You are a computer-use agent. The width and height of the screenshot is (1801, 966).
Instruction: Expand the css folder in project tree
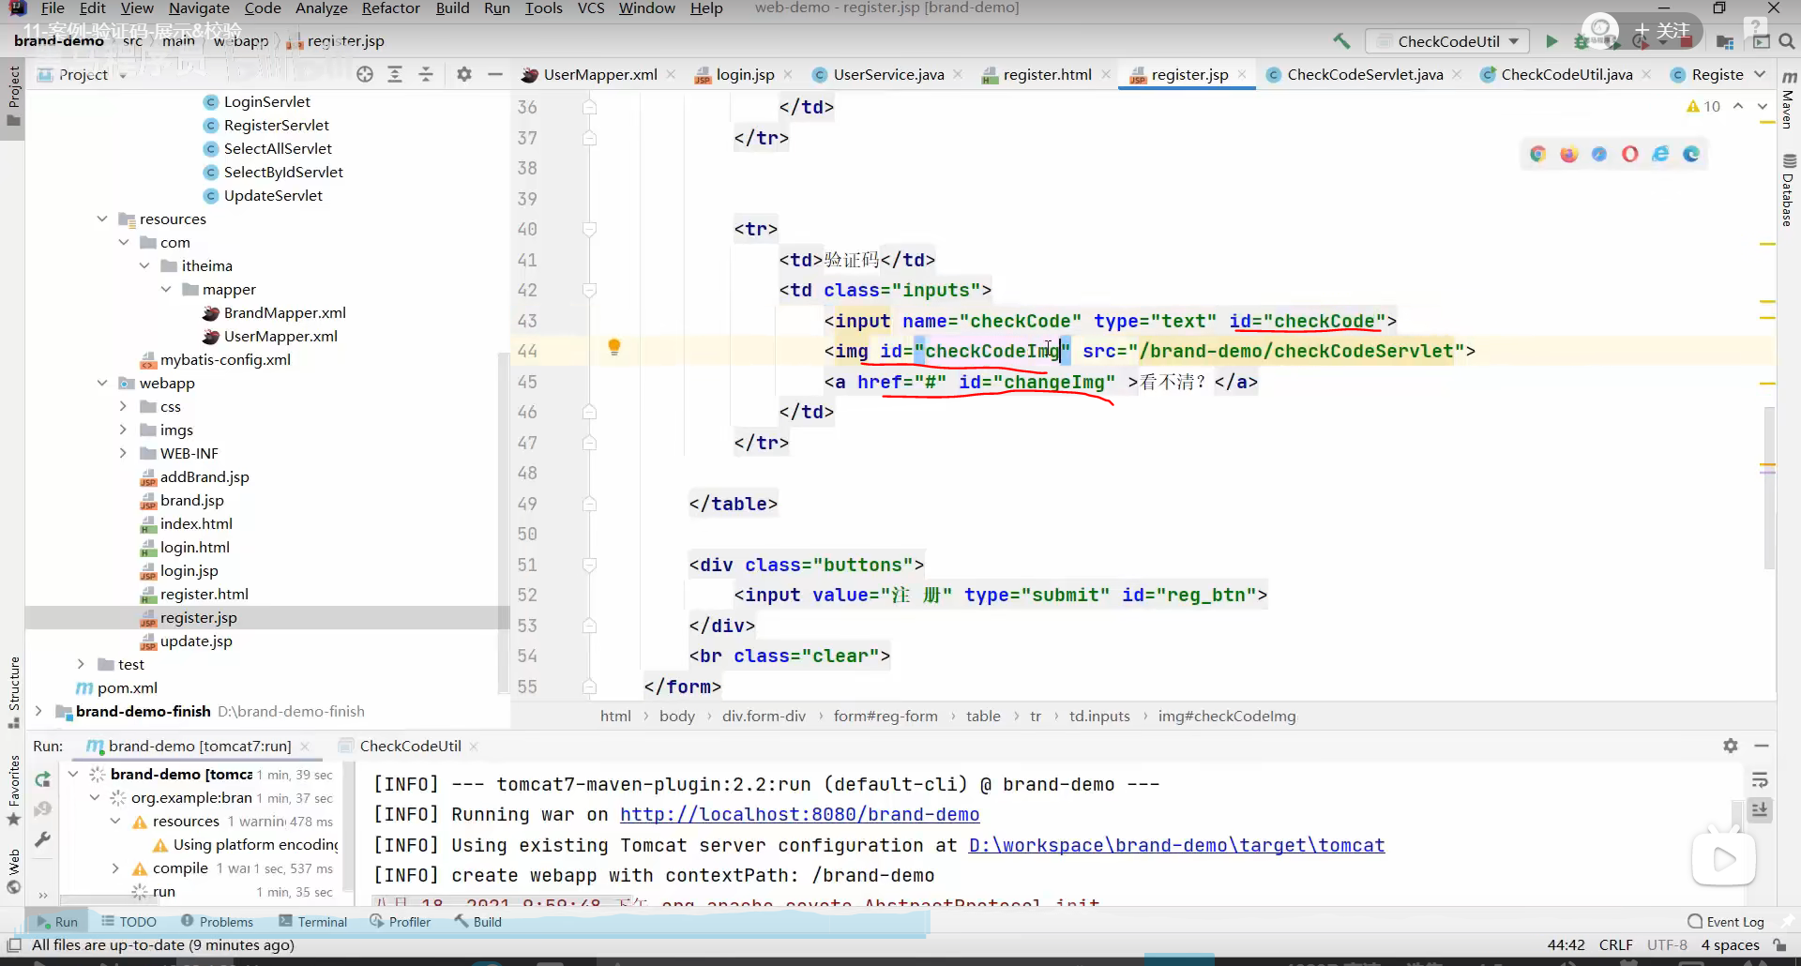pos(123,406)
